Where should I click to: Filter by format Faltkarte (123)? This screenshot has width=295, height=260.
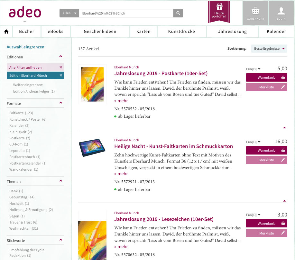(21, 113)
